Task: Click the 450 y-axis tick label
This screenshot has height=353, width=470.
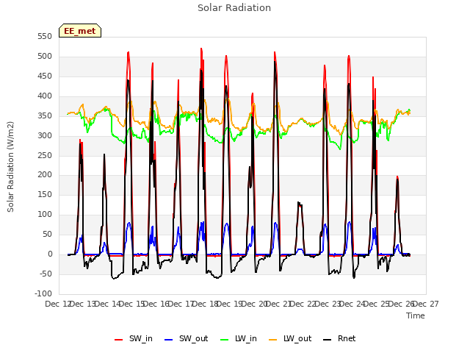Action: click(x=45, y=76)
